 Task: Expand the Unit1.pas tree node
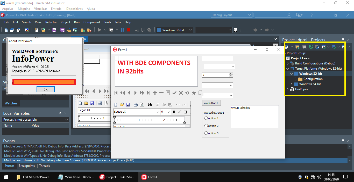pyautogui.click(x=288, y=89)
